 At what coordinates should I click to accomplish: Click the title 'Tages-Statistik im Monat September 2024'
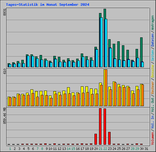pos(48,5)
